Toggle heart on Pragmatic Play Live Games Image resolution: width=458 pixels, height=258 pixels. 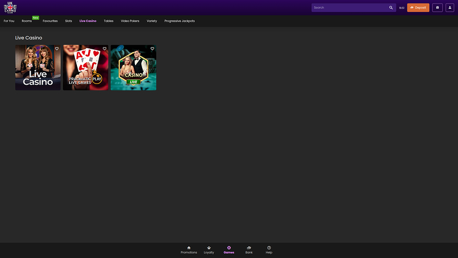point(105,49)
